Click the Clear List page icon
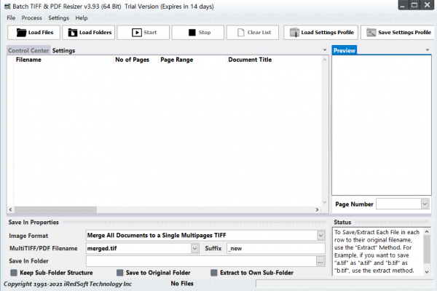The image size is (437, 291). coord(241,33)
